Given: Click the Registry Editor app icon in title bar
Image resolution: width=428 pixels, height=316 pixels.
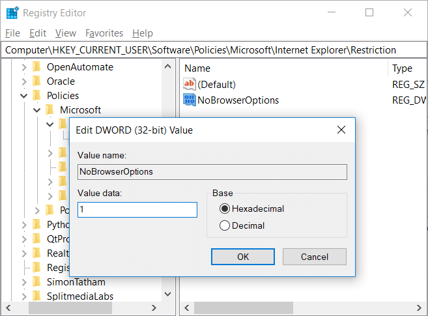Looking at the screenshot, I should point(12,12).
